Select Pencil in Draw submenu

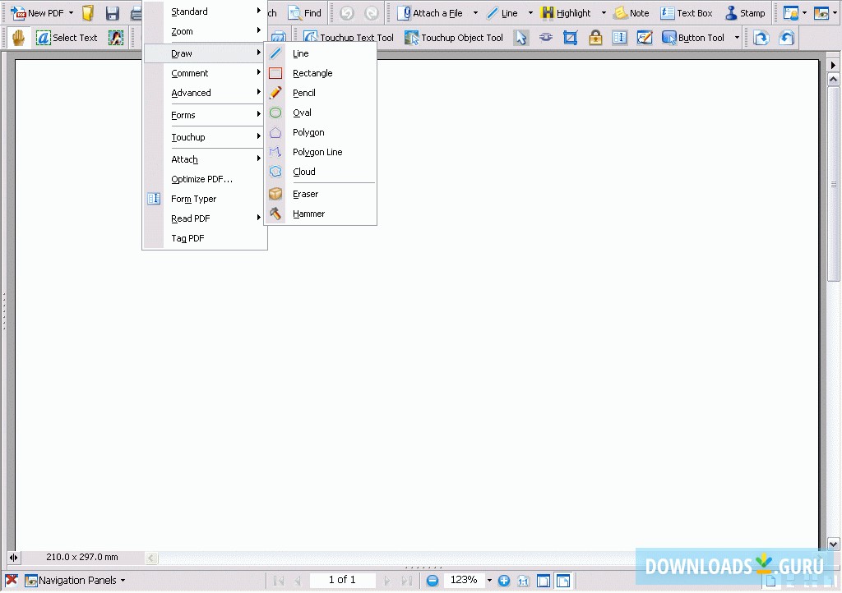[x=321, y=93]
